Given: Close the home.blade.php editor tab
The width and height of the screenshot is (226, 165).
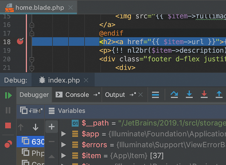Looking at the screenshot, I should tap(71, 7).
